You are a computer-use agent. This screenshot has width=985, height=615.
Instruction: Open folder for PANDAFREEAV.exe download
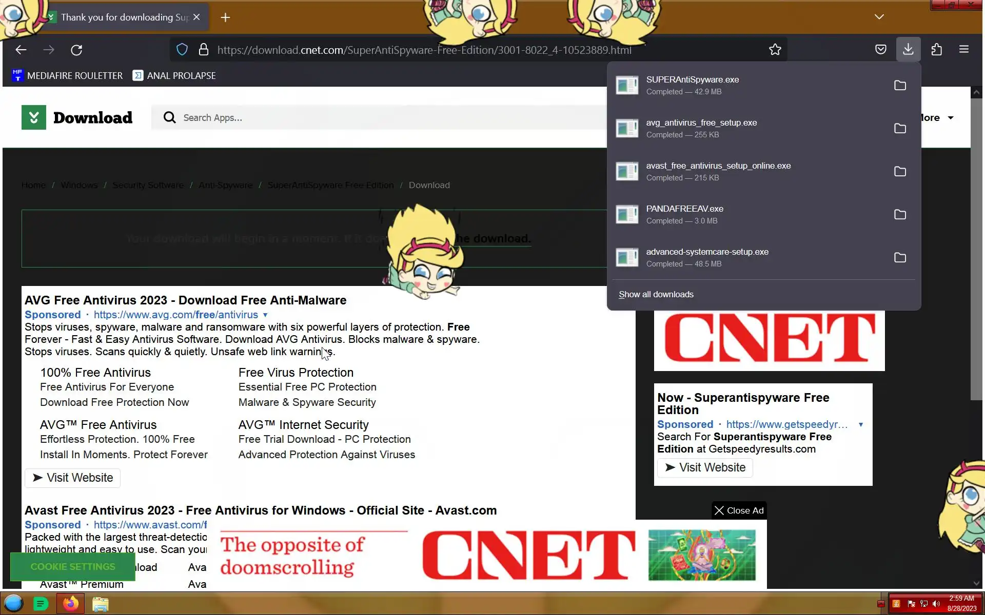click(x=900, y=215)
